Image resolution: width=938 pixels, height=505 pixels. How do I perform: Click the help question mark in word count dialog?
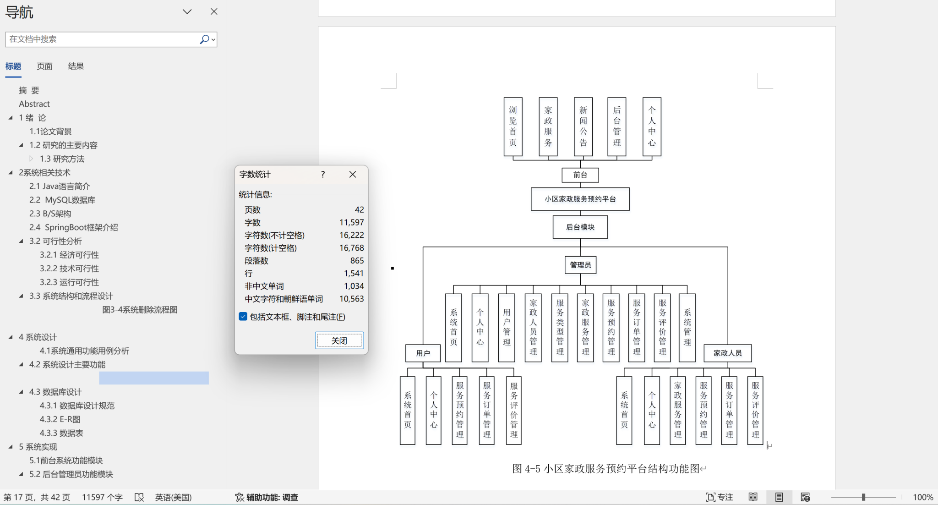click(323, 174)
